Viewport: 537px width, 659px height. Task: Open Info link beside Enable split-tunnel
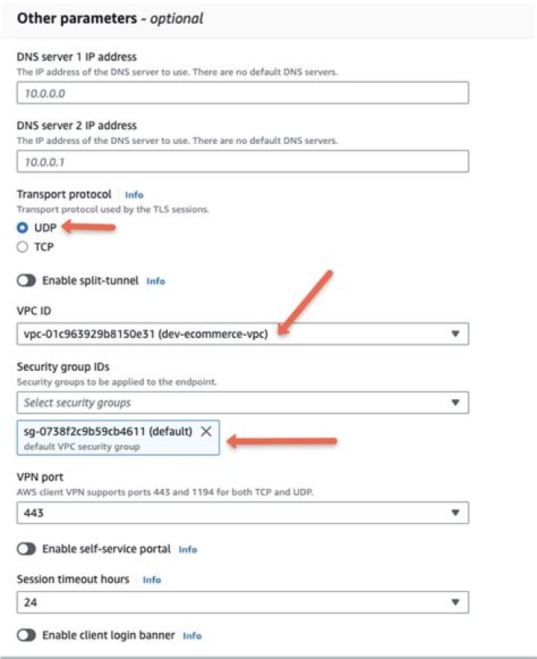156,281
